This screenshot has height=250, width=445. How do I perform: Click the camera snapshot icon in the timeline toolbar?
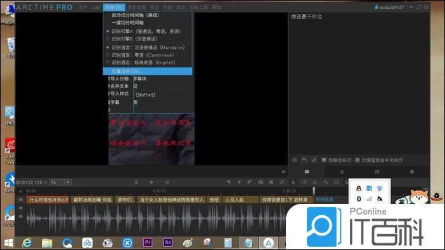[x=261, y=182]
